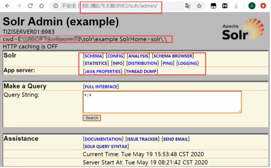Open the SCHEMA link
The image size is (271, 168).
93,56
